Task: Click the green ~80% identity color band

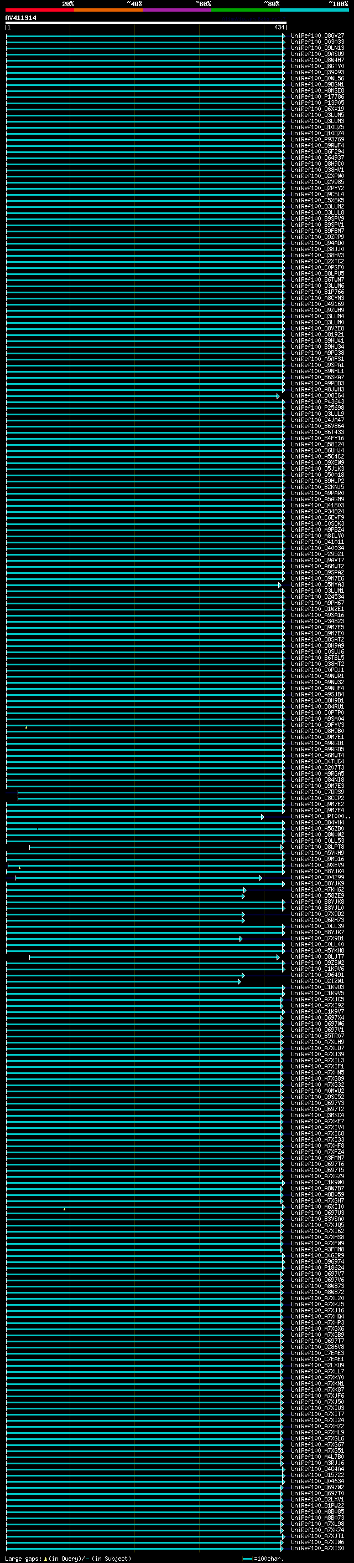Action: click(246, 10)
